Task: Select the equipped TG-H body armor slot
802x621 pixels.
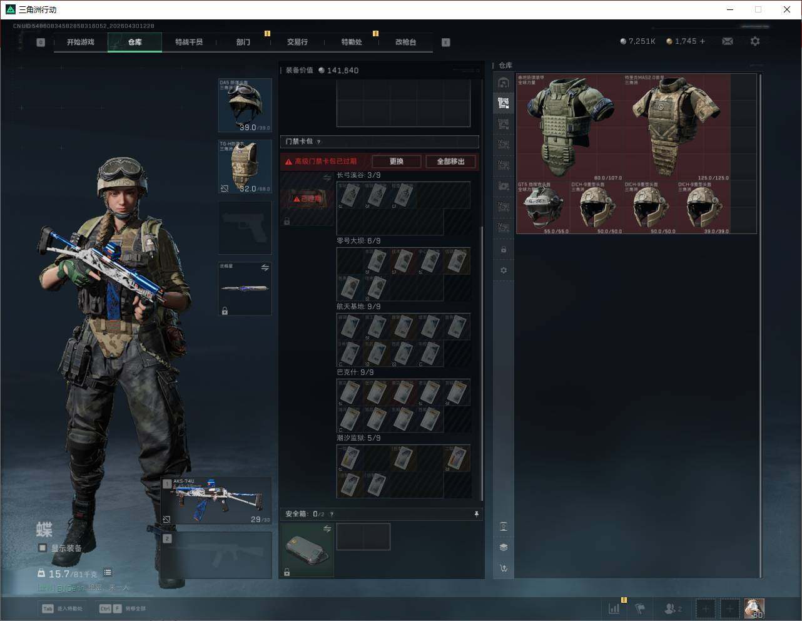Action: coord(245,167)
